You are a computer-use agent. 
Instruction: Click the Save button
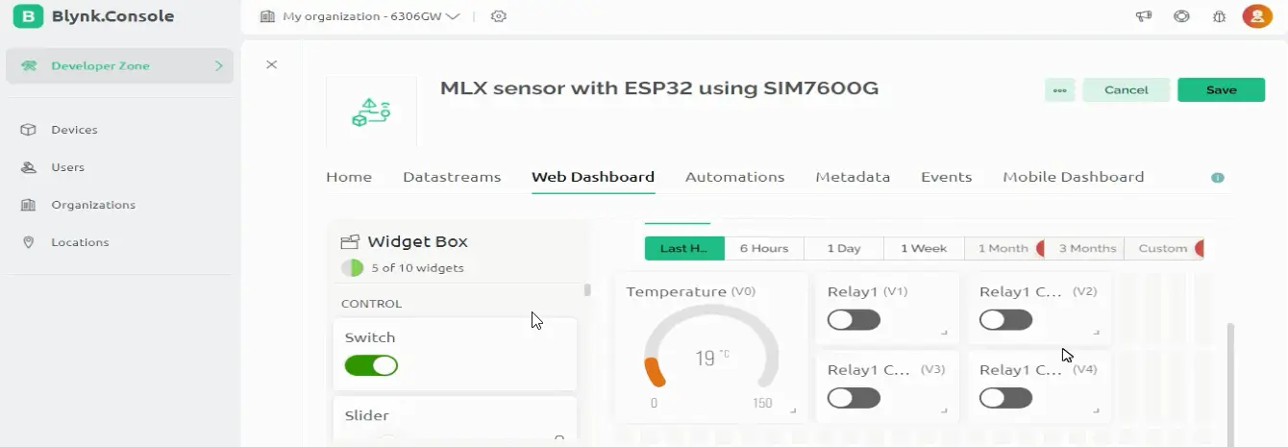tap(1221, 90)
